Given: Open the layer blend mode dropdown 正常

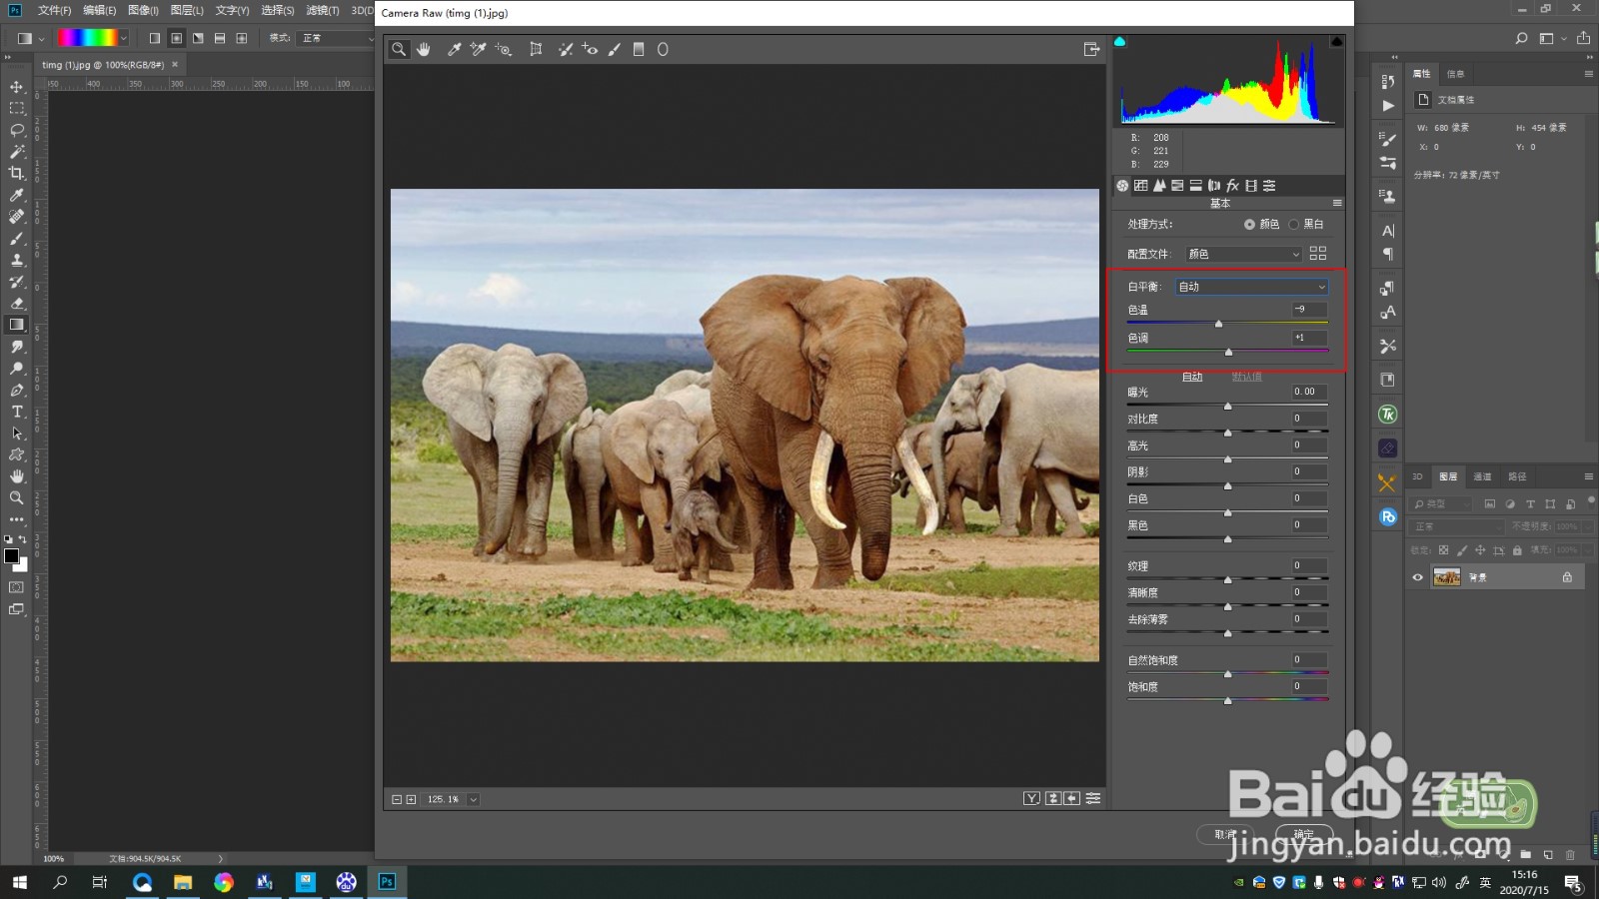Looking at the screenshot, I should coord(1457,526).
